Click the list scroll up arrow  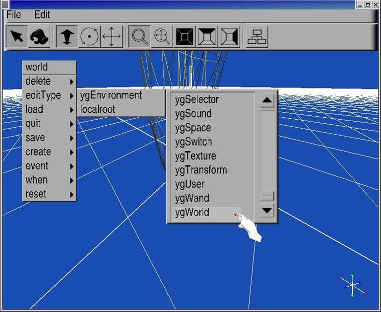pyautogui.click(x=267, y=100)
